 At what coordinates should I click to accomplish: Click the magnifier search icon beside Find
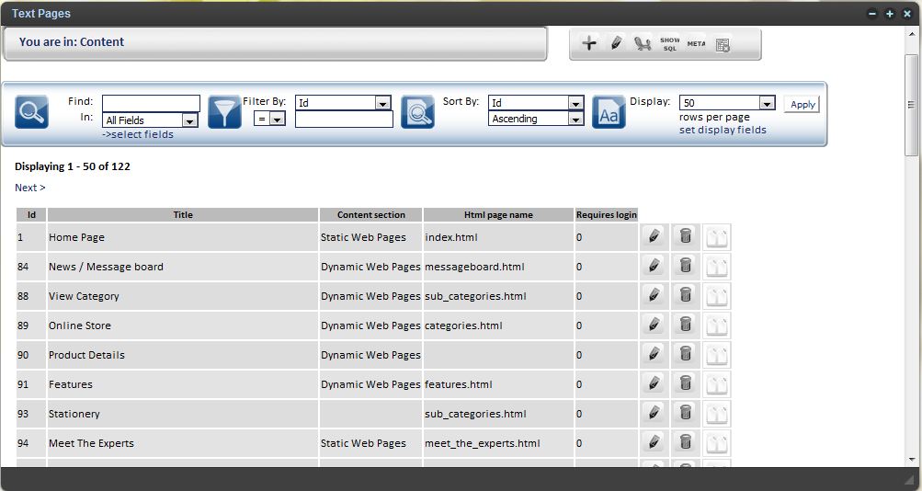(x=32, y=112)
